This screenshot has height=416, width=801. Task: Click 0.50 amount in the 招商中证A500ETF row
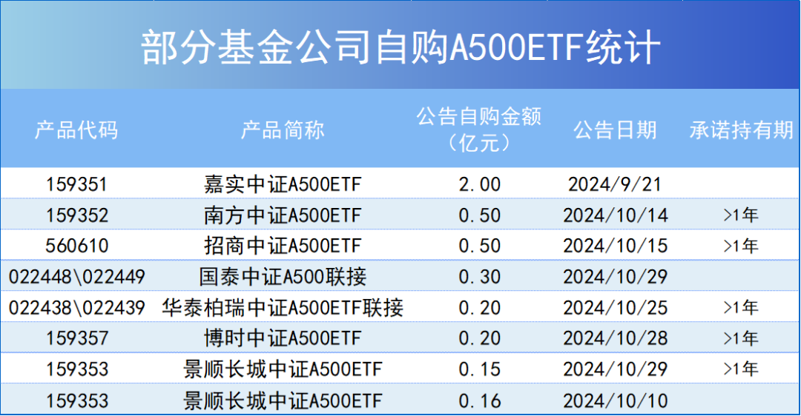pyautogui.click(x=479, y=246)
